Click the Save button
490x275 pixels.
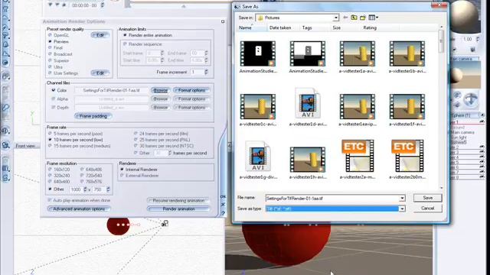click(x=427, y=198)
